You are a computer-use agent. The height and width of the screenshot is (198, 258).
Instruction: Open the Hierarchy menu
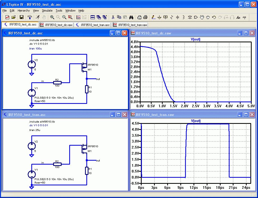pyautogui.click(x=24, y=11)
